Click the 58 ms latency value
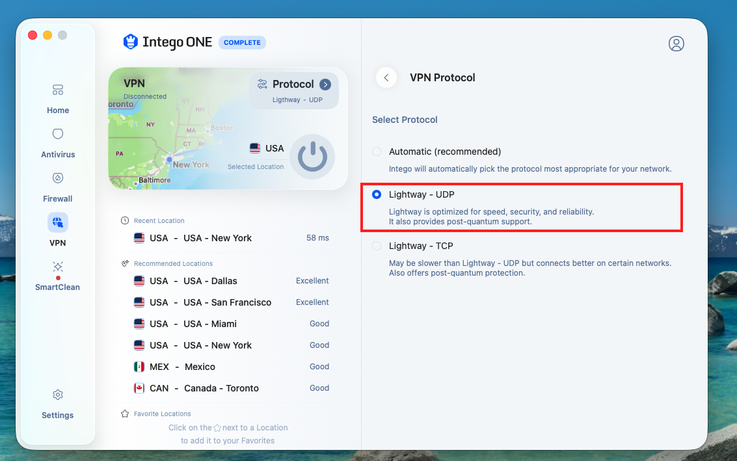This screenshot has height=461, width=737. 317,238
